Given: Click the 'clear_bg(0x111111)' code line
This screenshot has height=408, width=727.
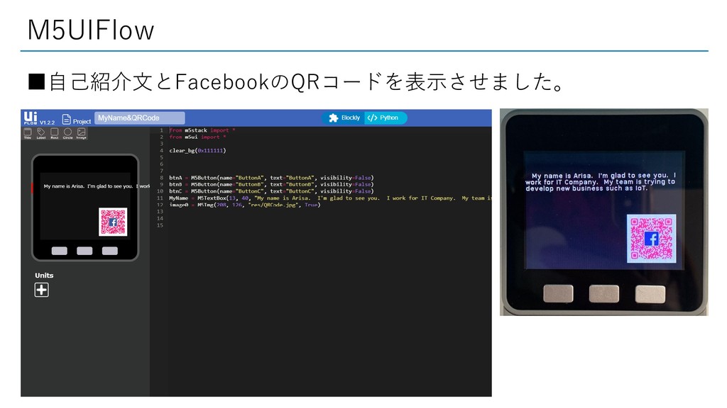Looking at the screenshot, I should (x=197, y=150).
